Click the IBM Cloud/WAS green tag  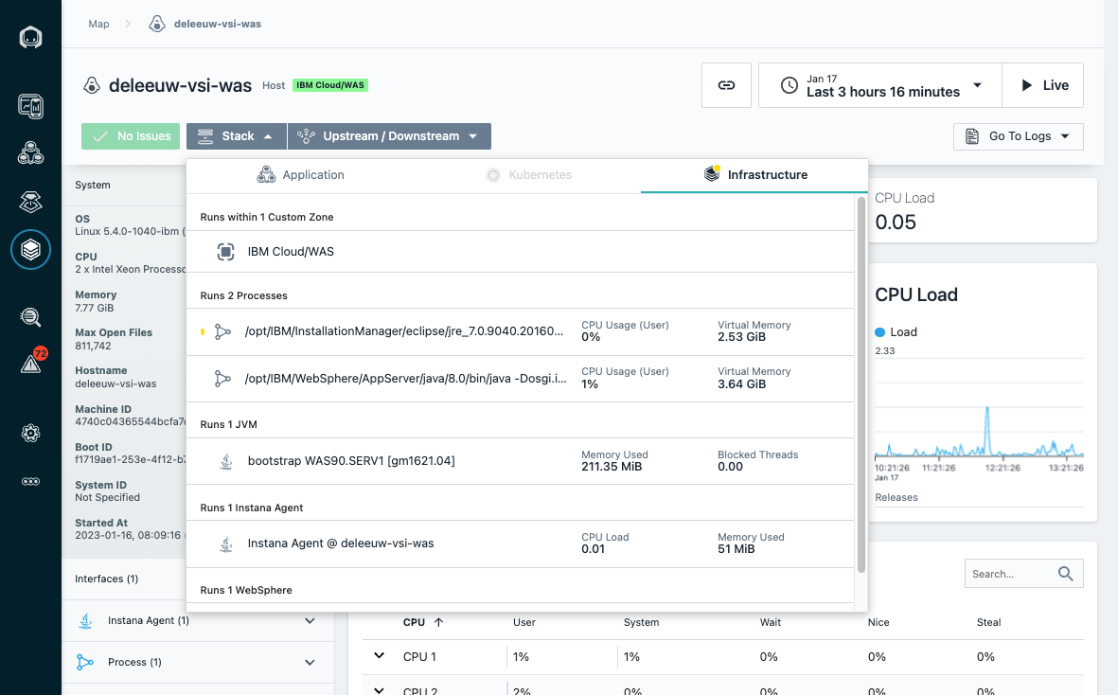(x=330, y=85)
